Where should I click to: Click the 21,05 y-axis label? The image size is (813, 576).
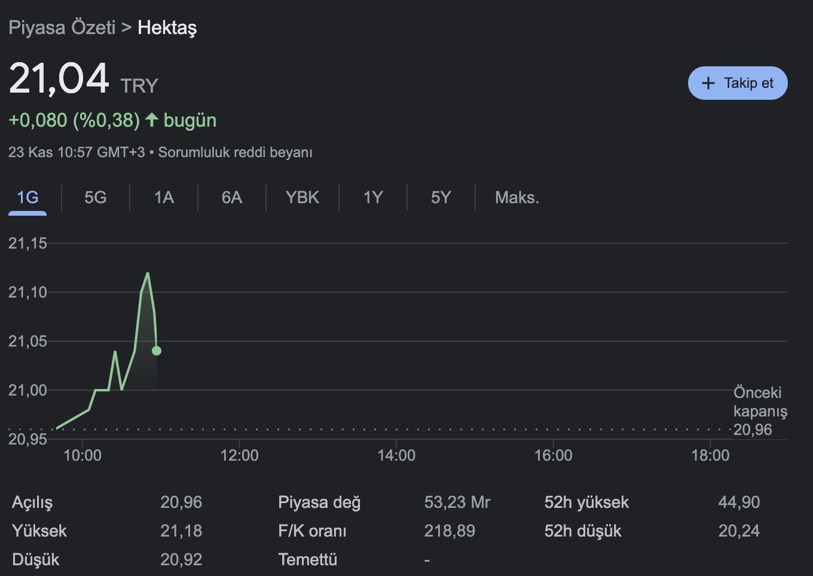click(x=27, y=341)
